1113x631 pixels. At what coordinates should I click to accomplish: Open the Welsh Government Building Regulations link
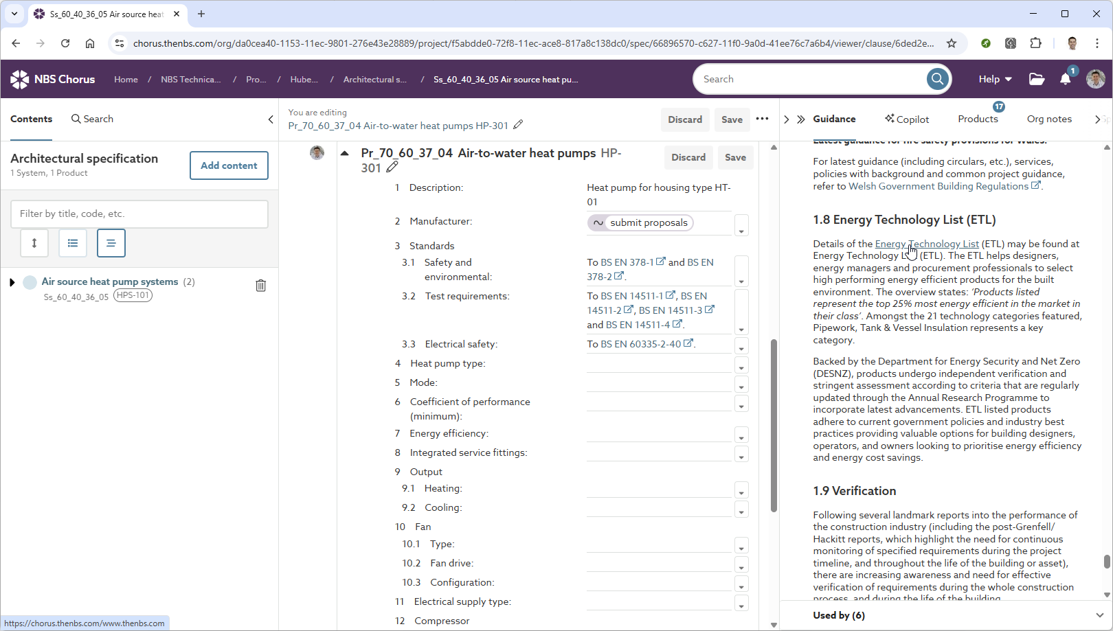938,186
